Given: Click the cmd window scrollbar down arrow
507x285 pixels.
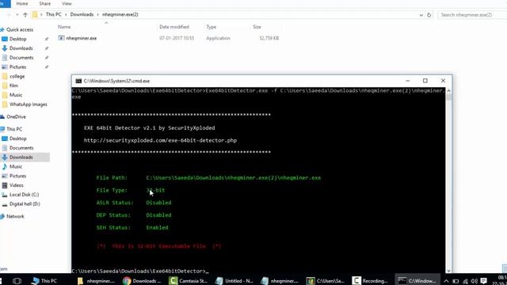Looking at the screenshot, I should click(448, 271).
